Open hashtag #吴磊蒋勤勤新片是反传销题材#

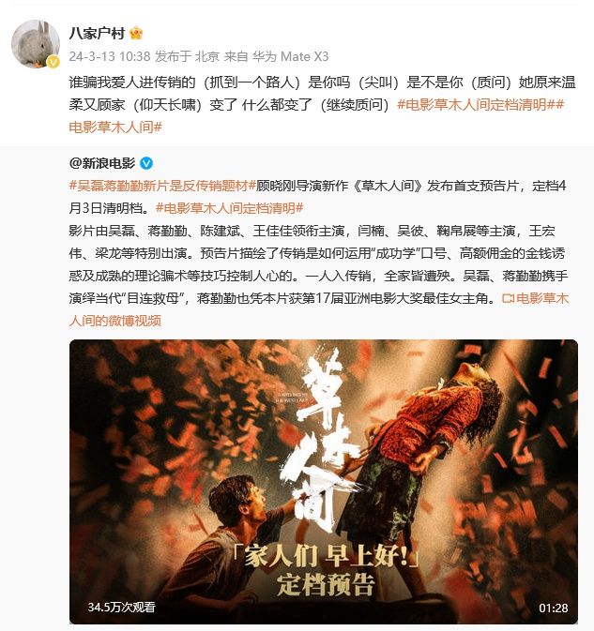tap(162, 186)
